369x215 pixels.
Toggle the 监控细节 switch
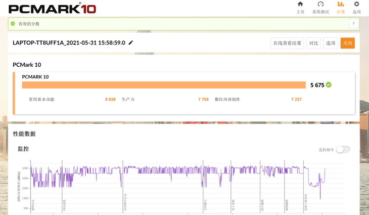pyautogui.click(x=343, y=150)
